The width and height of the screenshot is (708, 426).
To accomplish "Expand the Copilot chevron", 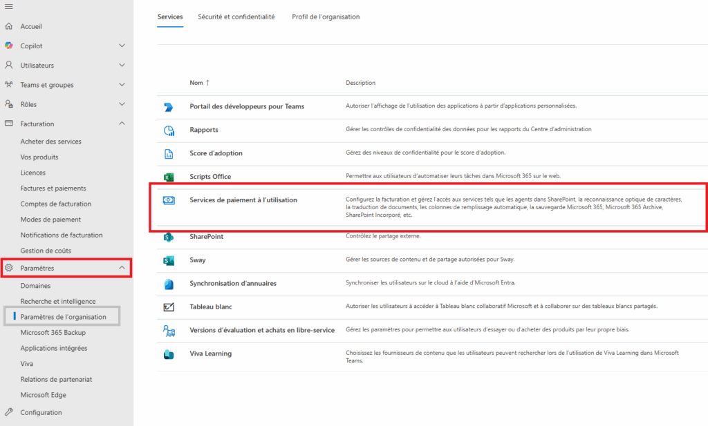I will coord(122,46).
